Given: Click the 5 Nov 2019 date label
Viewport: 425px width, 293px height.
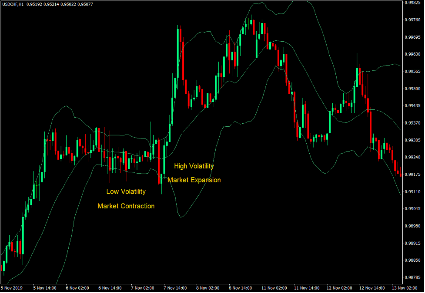Looking at the screenshot, I should (12, 287).
